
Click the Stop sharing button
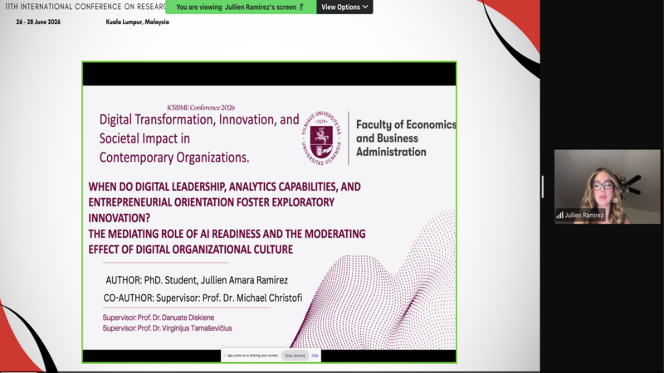(x=295, y=356)
